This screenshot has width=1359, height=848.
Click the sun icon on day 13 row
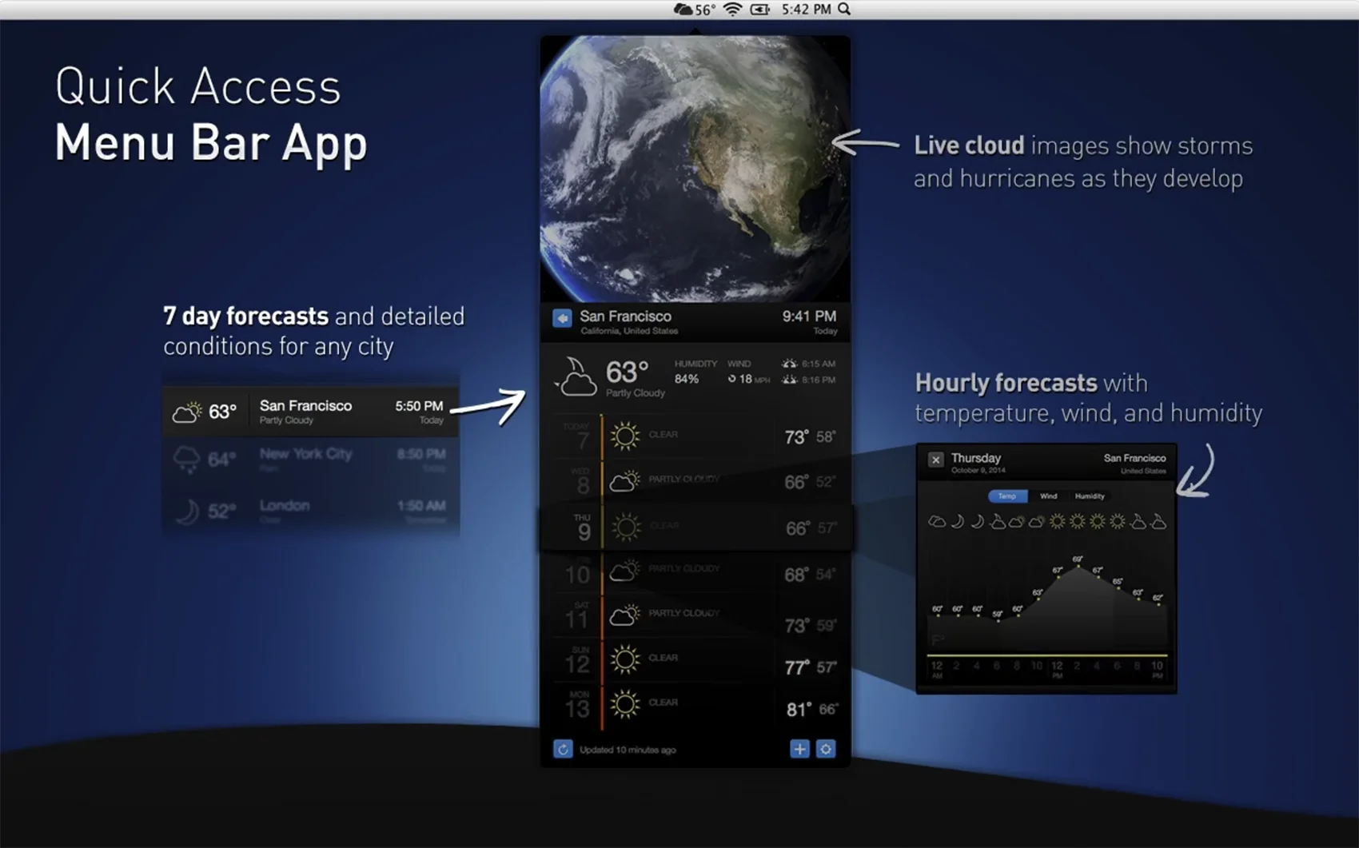pyautogui.click(x=625, y=705)
